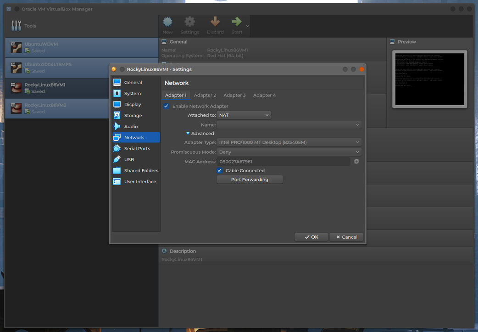Toggle Enable Network Adapter checkbox
Image resolution: width=478 pixels, height=332 pixels.
pyautogui.click(x=166, y=106)
